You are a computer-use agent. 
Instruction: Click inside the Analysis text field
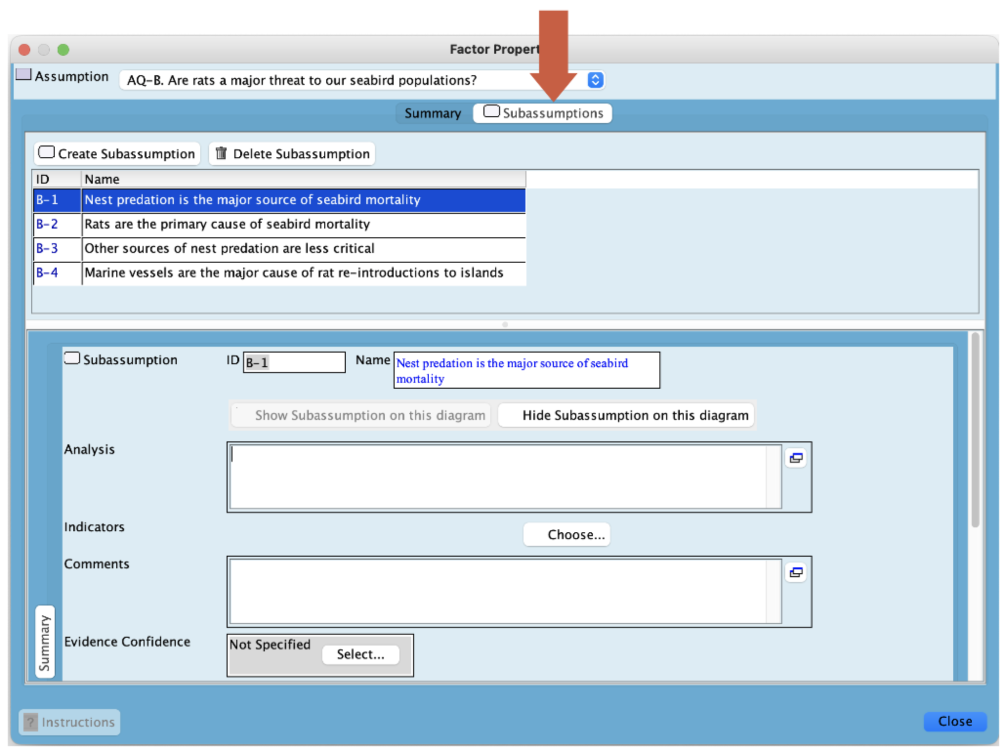click(498, 477)
